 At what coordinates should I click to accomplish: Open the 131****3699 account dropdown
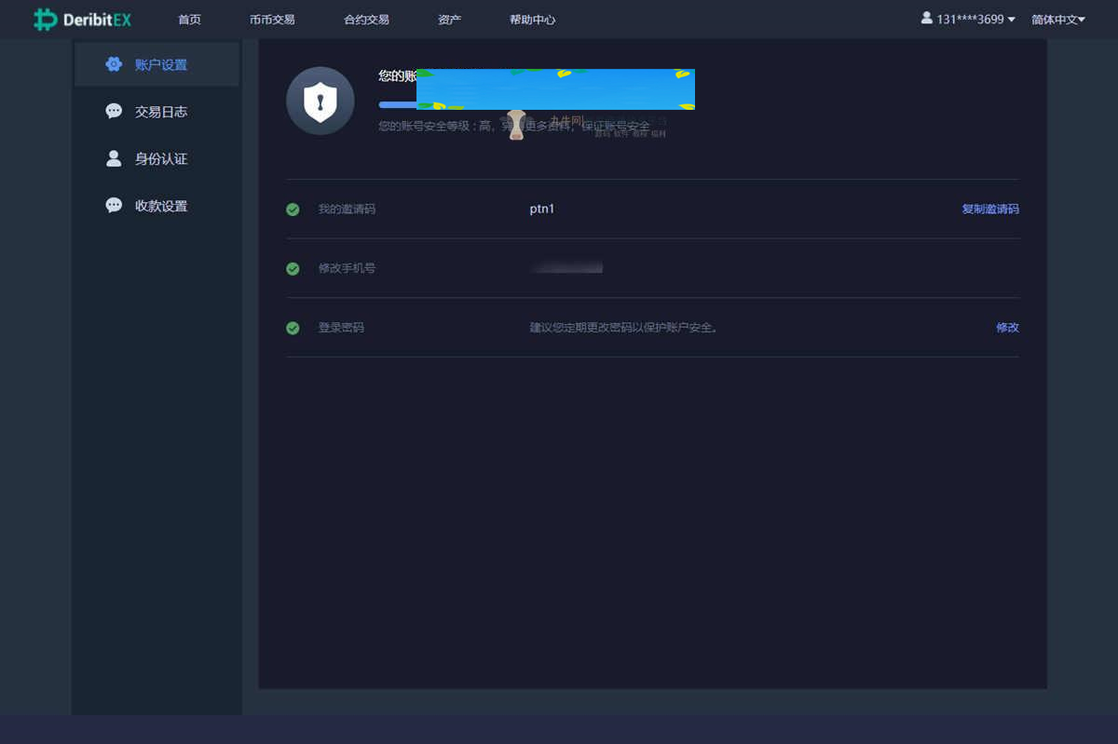966,19
